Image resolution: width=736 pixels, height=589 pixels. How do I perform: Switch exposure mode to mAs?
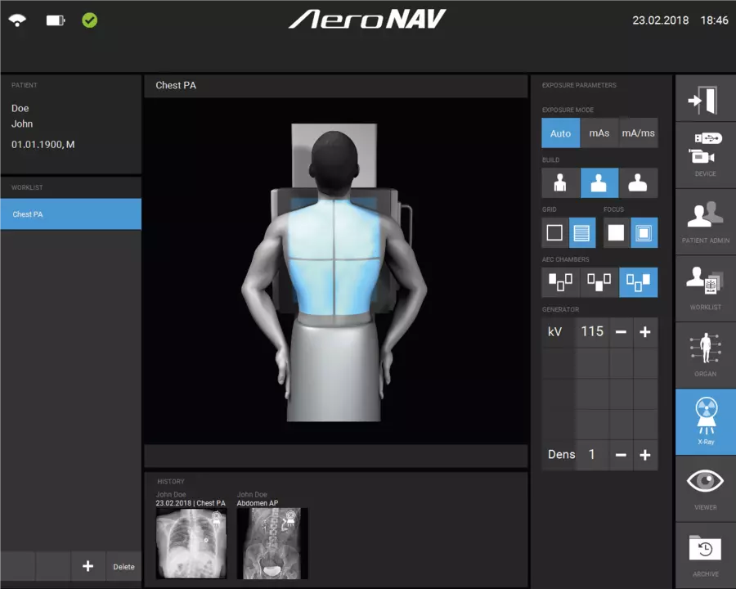(599, 133)
